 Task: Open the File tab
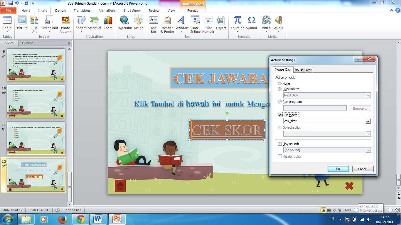pos(8,11)
